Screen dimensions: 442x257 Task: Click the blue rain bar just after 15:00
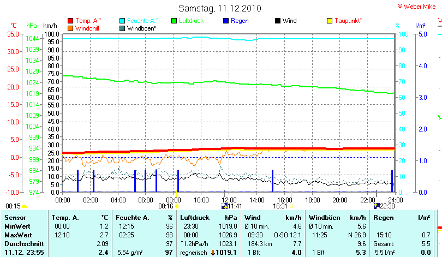click(273, 181)
